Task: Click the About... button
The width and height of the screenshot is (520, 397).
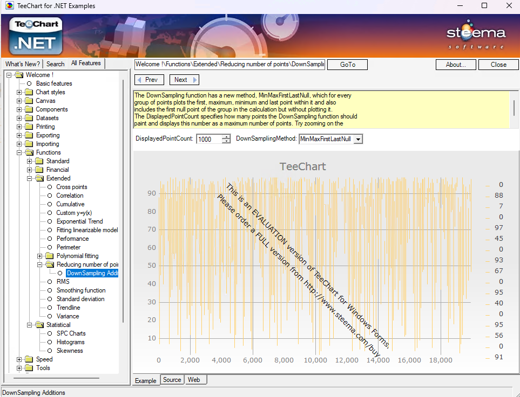Action: tap(456, 65)
